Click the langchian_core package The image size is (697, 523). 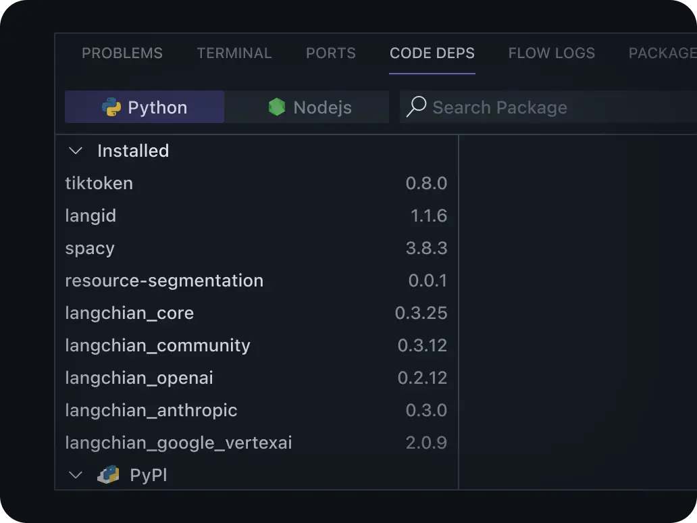point(129,313)
